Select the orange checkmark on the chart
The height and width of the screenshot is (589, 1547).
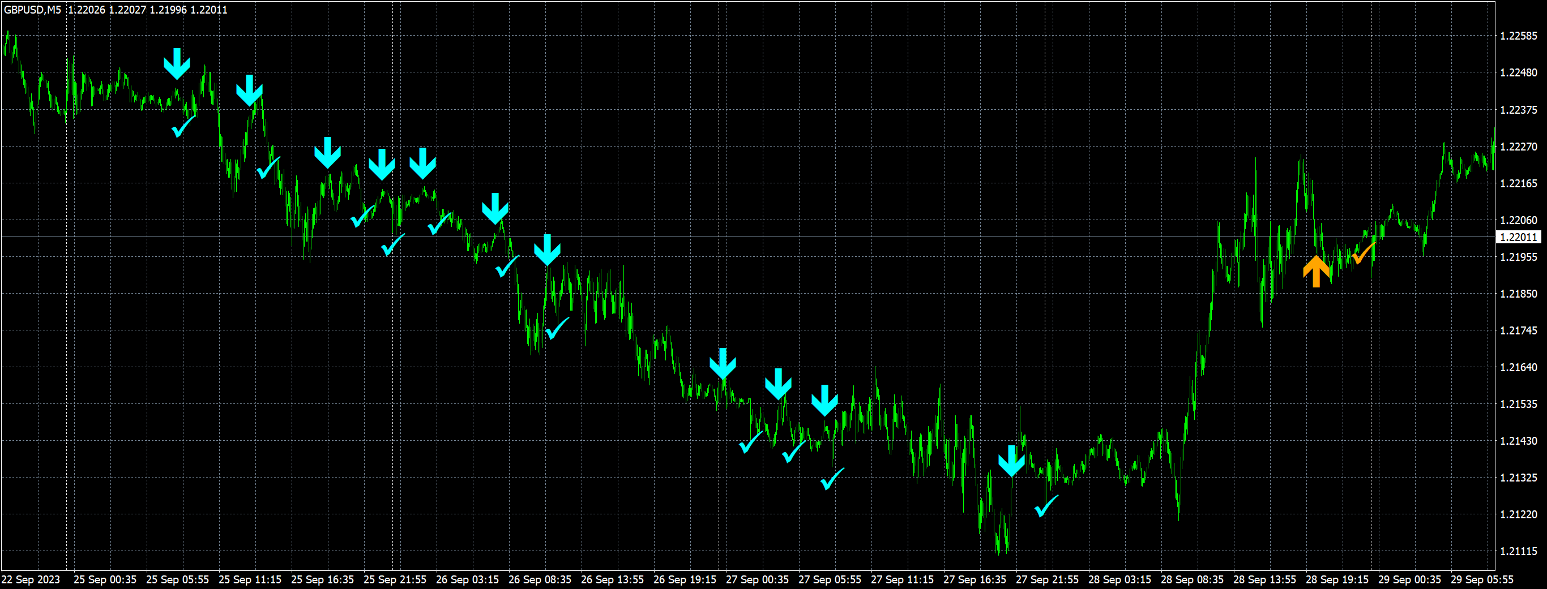[1364, 253]
